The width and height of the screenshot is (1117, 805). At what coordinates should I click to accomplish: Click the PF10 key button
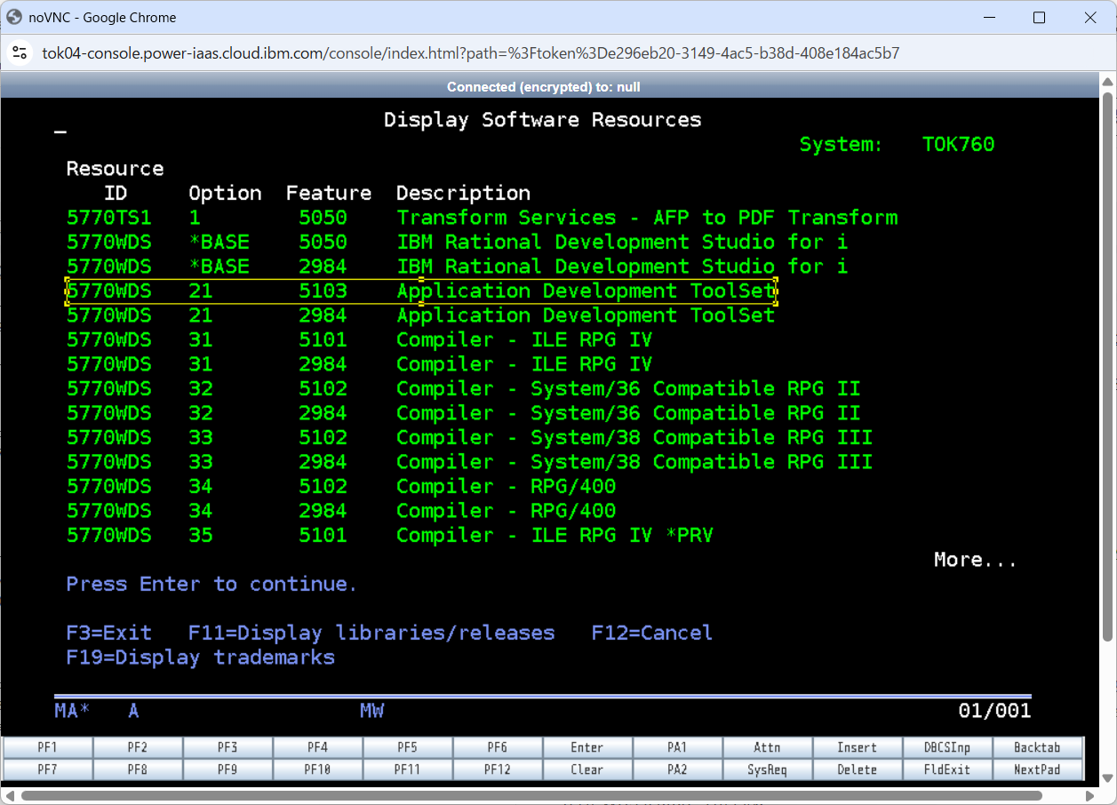tap(317, 769)
